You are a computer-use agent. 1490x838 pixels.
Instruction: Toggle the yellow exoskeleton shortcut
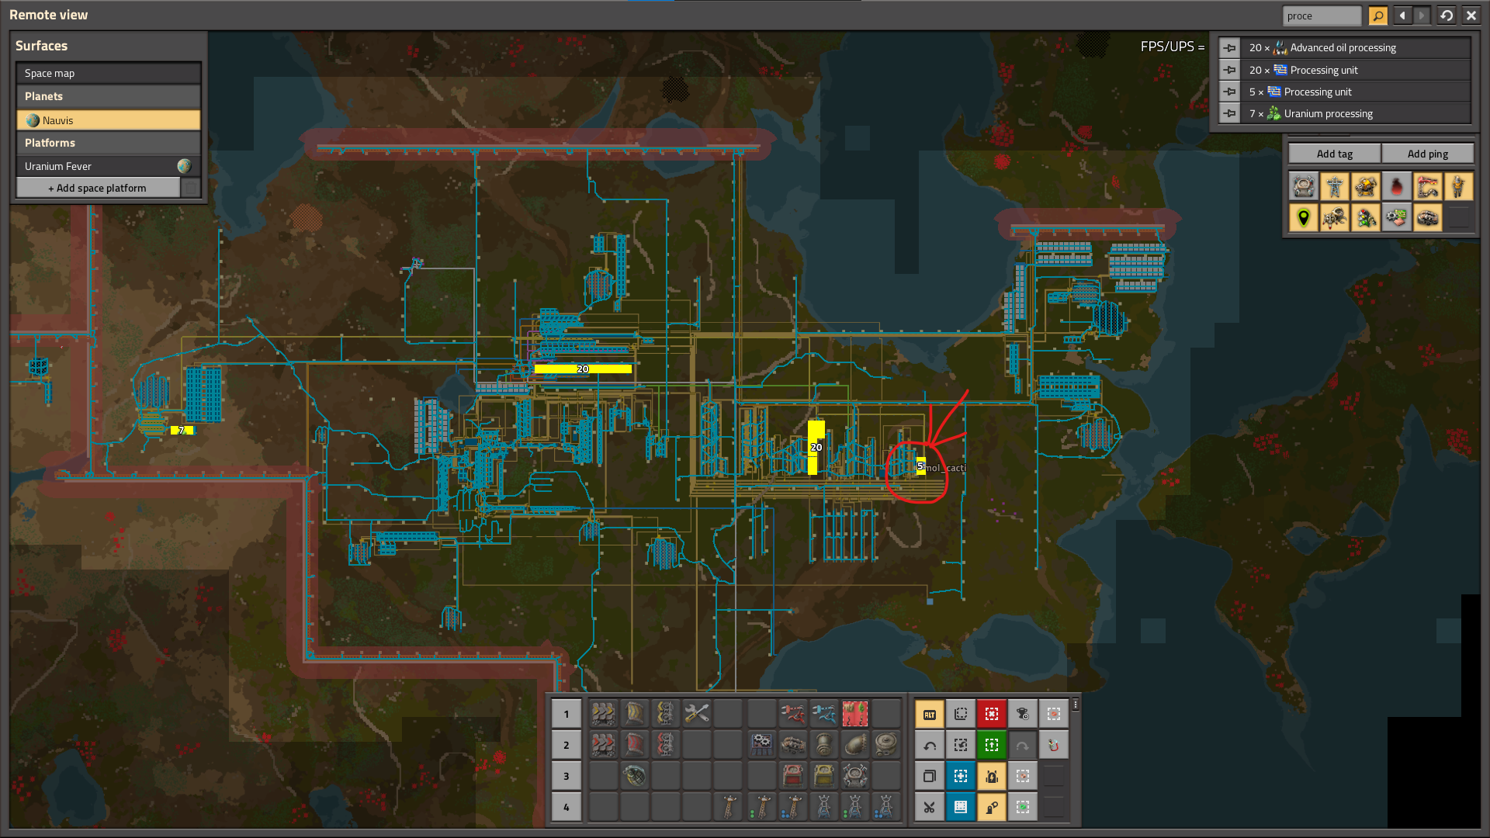992,807
